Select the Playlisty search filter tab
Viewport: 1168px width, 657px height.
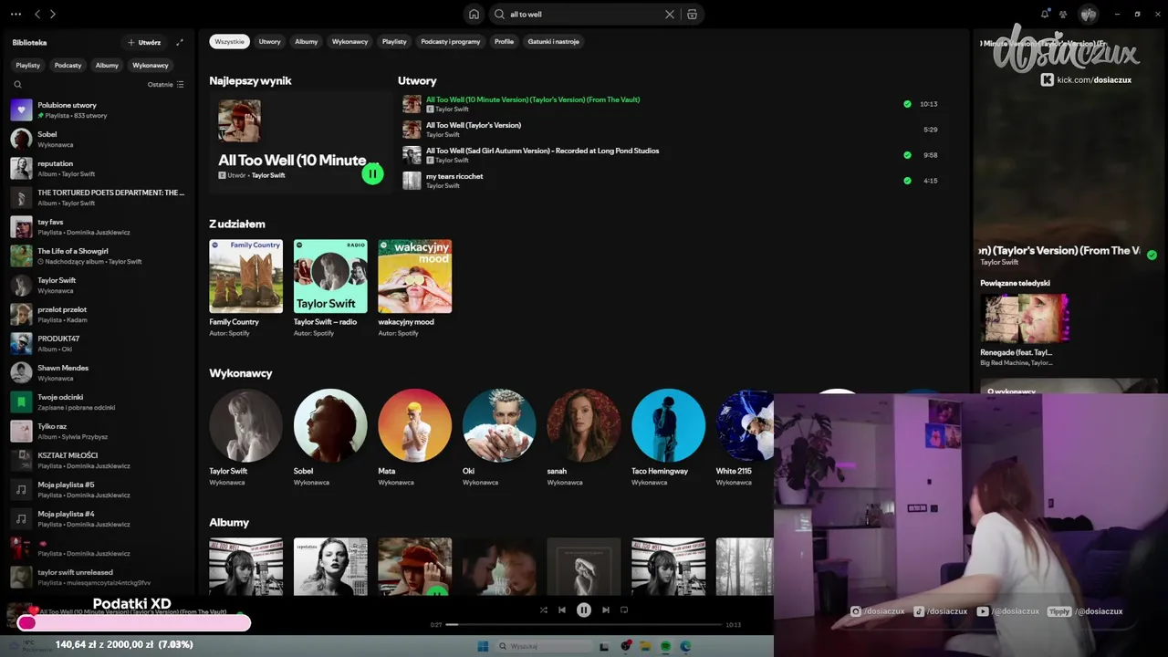[x=394, y=41]
